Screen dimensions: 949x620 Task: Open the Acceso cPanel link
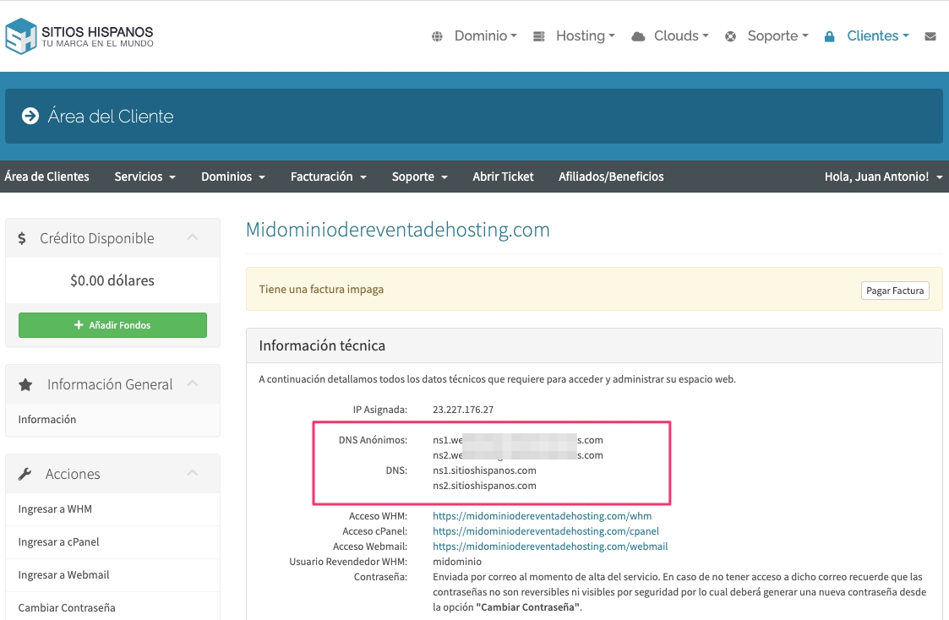click(x=545, y=531)
